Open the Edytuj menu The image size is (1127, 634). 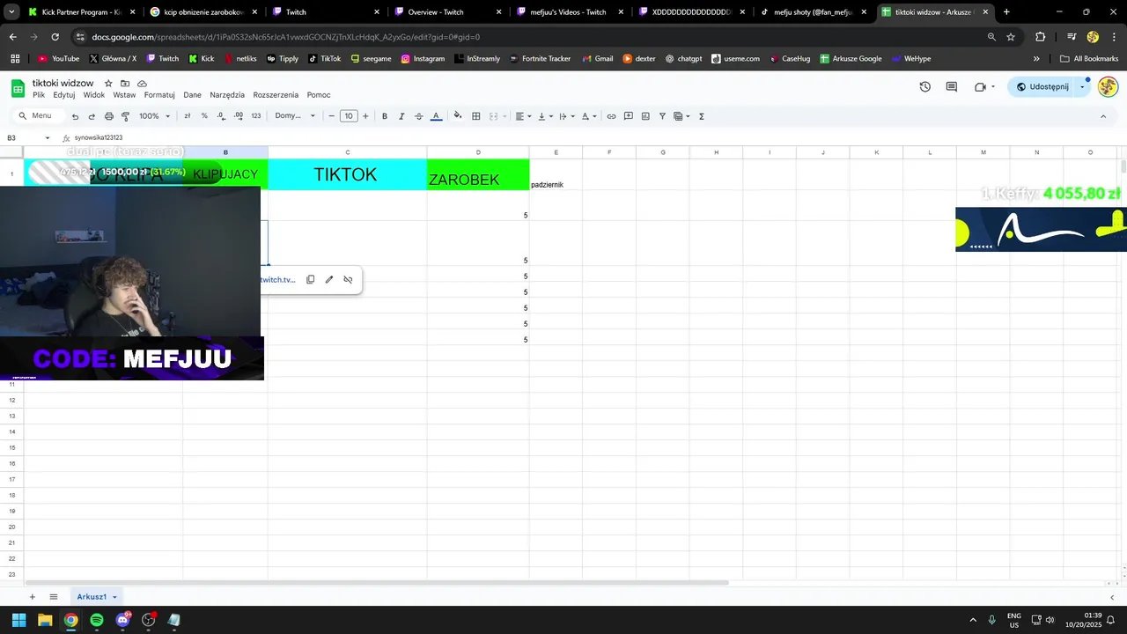[x=64, y=95]
